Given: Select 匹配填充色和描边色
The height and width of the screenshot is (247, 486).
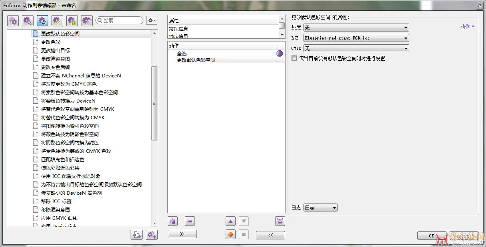Looking at the screenshot, I should coord(63,159).
